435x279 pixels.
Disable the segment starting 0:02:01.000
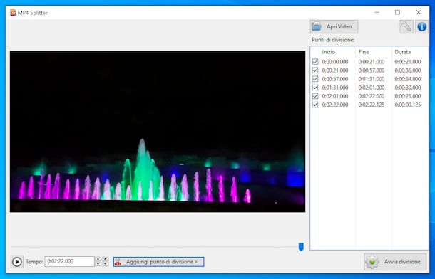pos(315,96)
